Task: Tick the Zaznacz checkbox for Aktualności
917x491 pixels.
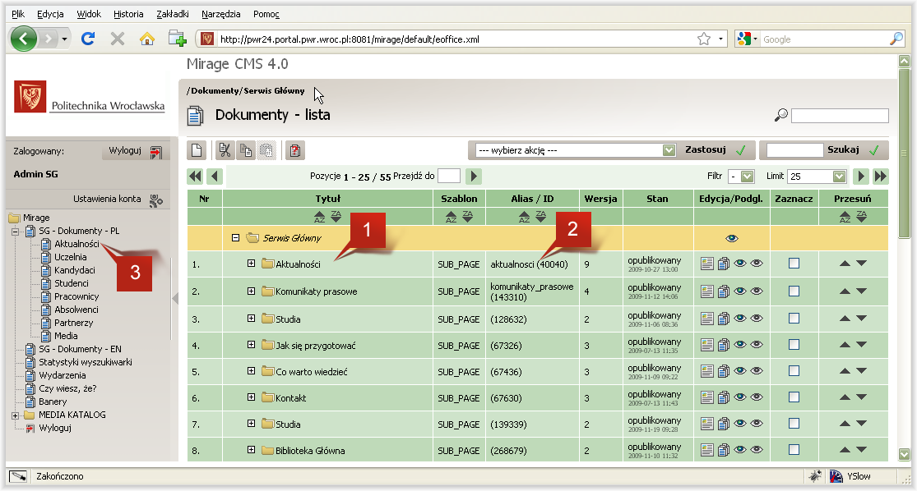Action: (x=794, y=264)
